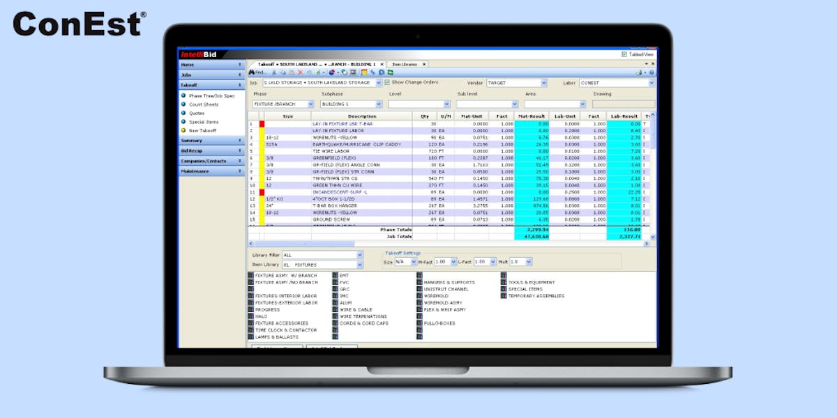
Task: Open the Labor CONEST dropdown
Action: tap(651, 83)
